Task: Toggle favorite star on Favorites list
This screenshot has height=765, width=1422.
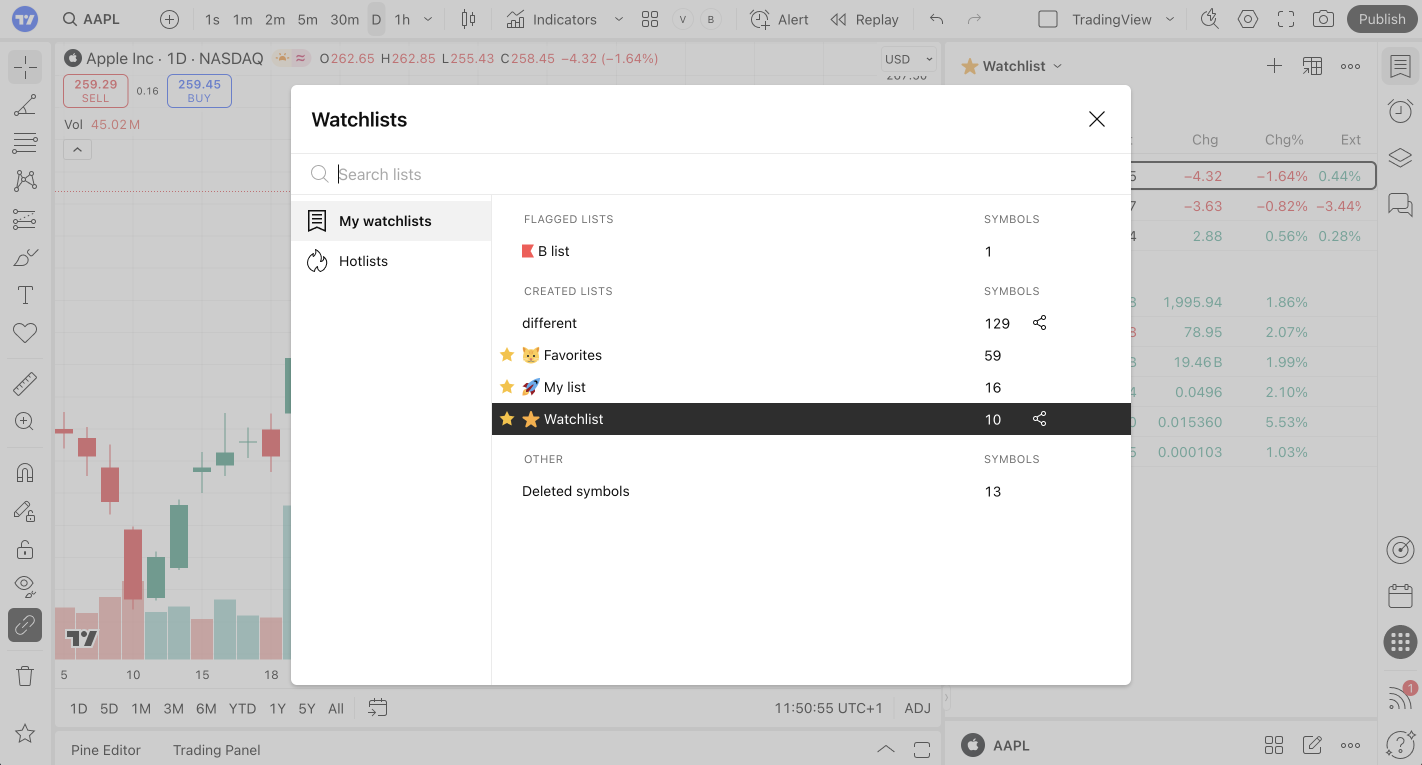Action: [x=507, y=355]
